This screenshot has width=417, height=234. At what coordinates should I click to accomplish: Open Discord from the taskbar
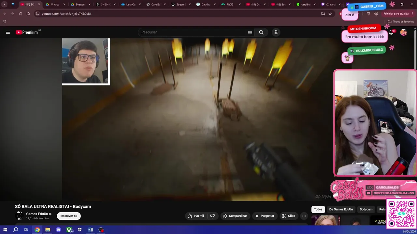point(58,230)
